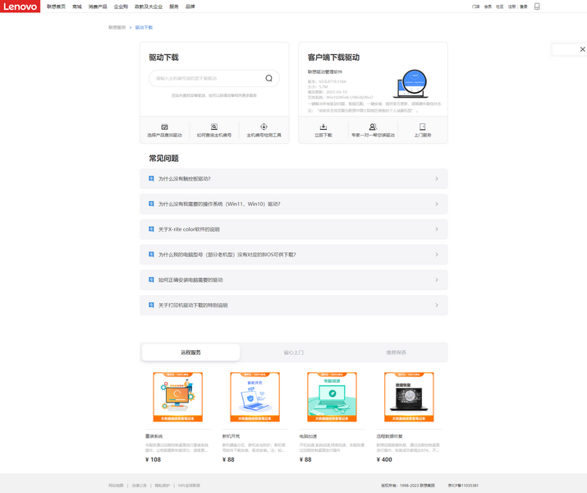Open the 主机编号检测工具 icon

click(264, 127)
